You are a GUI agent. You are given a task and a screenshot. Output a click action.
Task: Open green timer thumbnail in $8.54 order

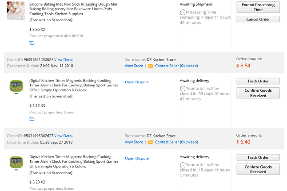pyautogui.click(x=16, y=87)
